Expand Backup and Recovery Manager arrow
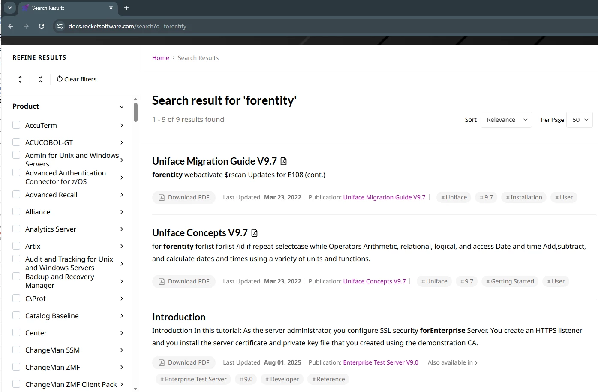Viewport: 598px width, 392px height. [122, 281]
